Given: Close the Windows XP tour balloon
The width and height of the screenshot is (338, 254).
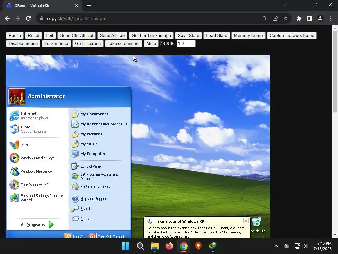Looking at the screenshot, I should 246,221.
